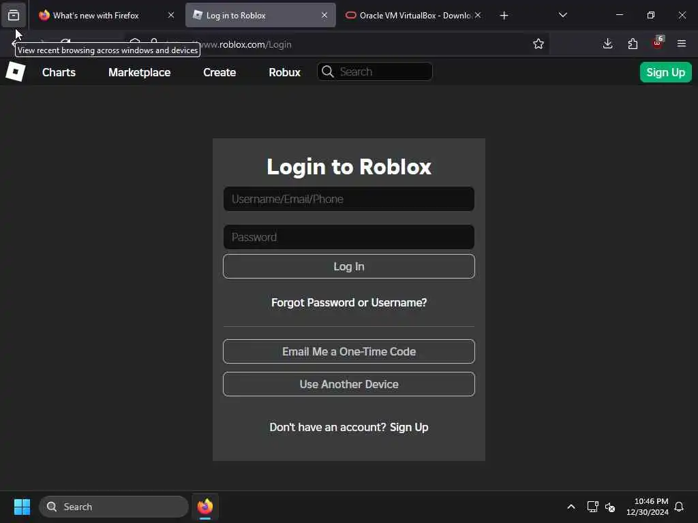Click the muted volume tray icon
This screenshot has height=523, width=698.
610,507
